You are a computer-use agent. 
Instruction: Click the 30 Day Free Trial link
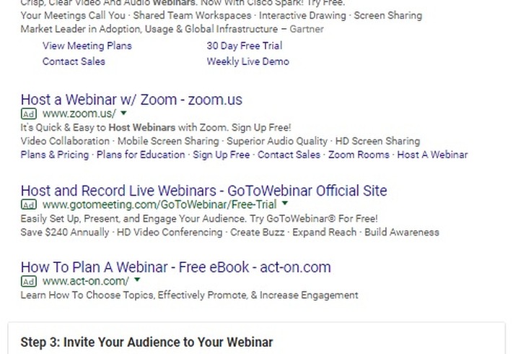coord(244,46)
